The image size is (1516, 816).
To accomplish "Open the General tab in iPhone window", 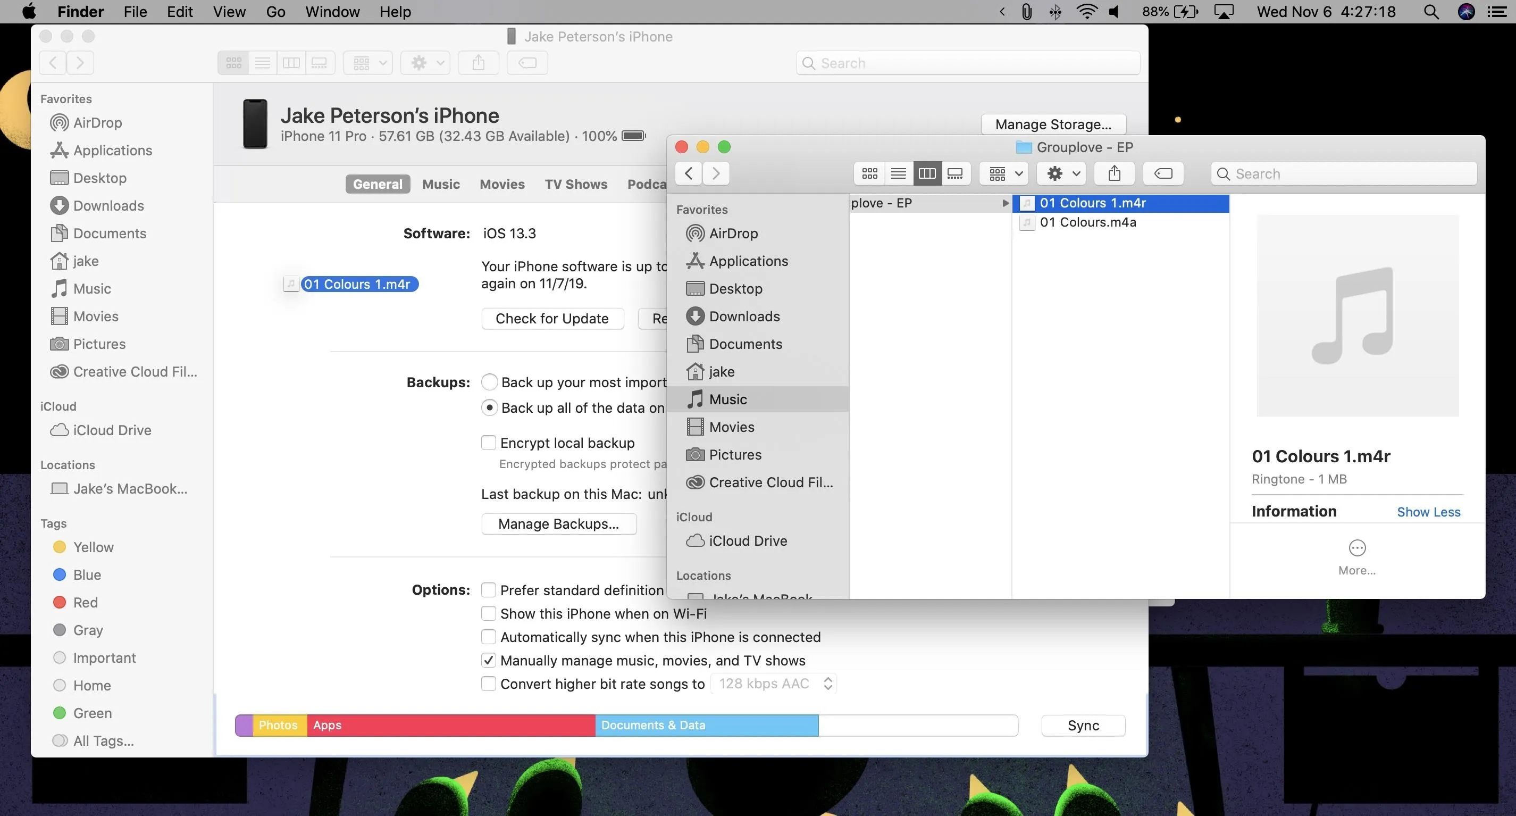I will click(378, 184).
